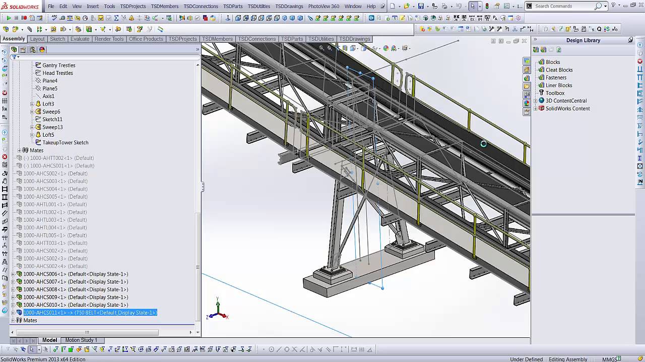
Task: Click the Mate paperclip icon
Action: (x=29, y=29)
